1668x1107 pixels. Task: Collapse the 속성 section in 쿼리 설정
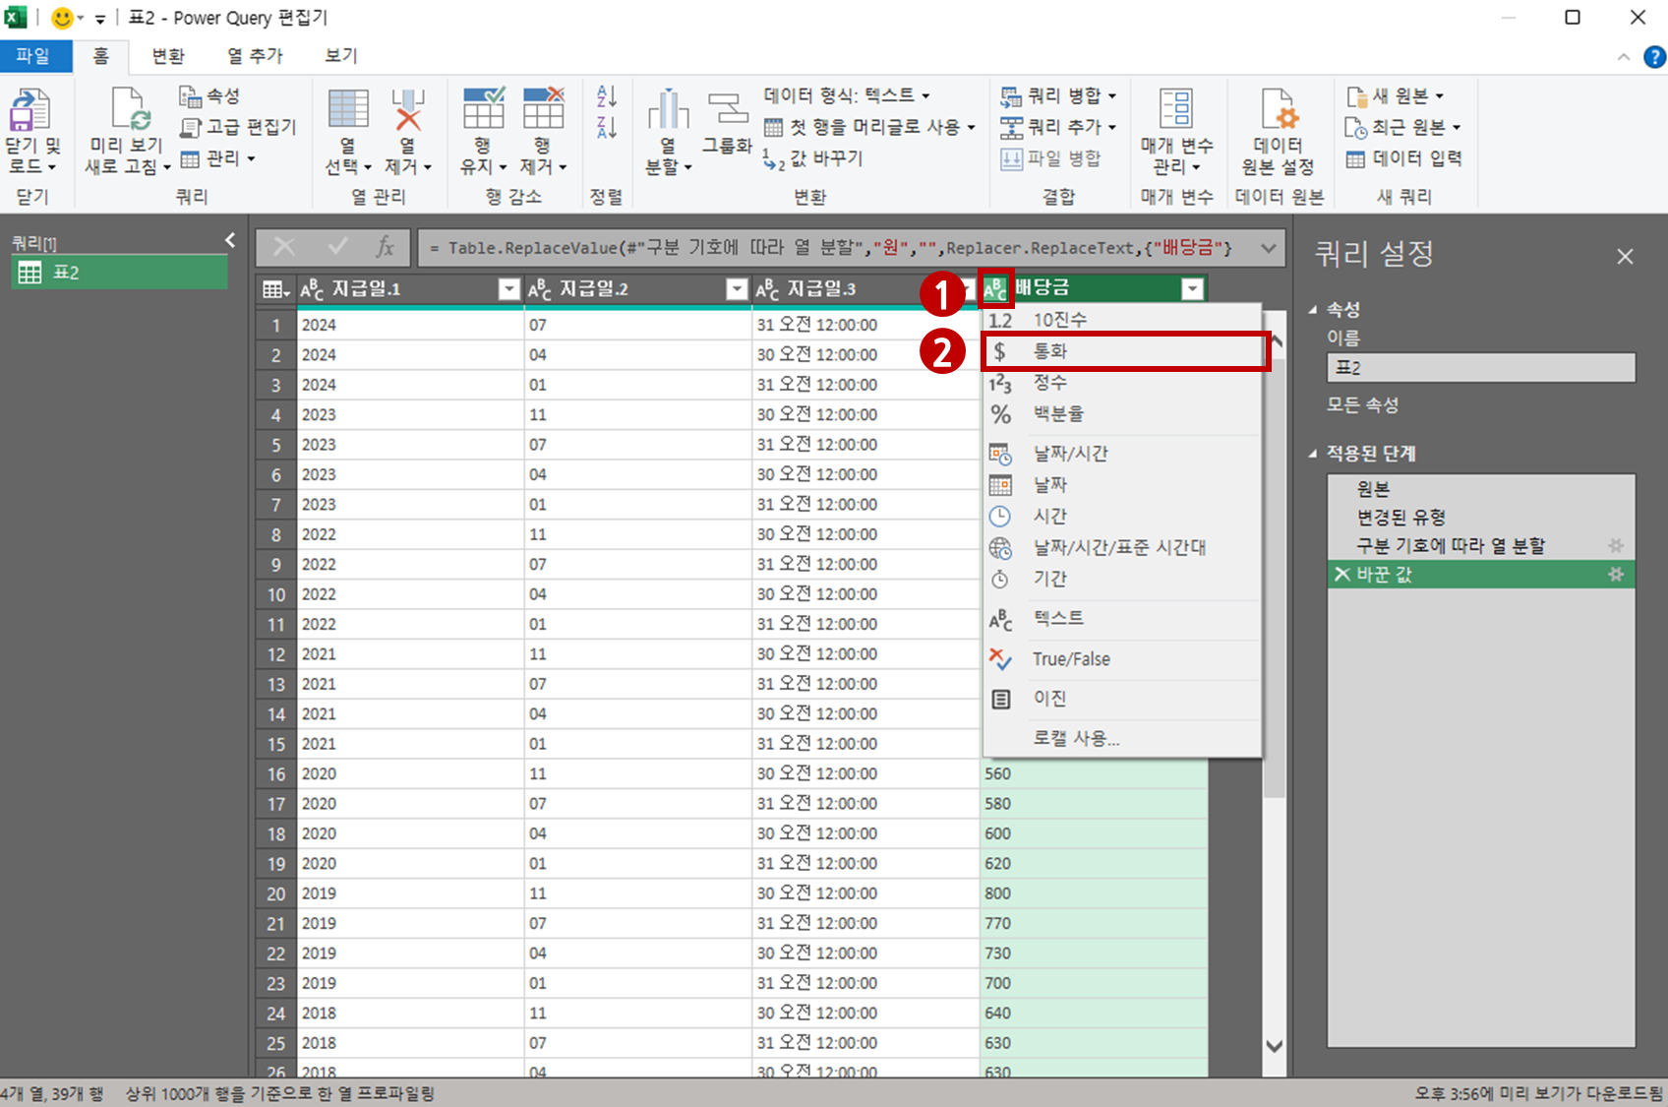[1313, 309]
